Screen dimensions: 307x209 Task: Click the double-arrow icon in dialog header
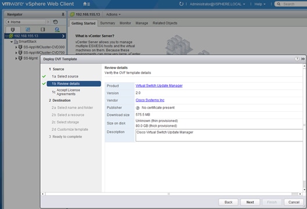(x=303, y=59)
